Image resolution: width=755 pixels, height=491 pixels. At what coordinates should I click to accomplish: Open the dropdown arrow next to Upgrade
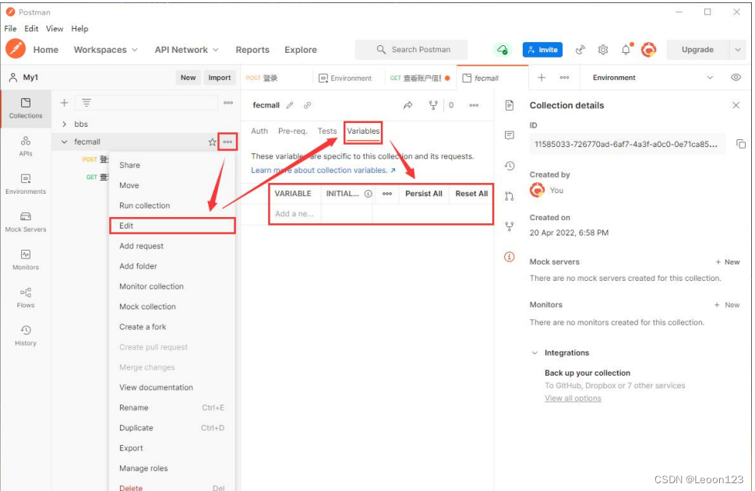pos(738,50)
